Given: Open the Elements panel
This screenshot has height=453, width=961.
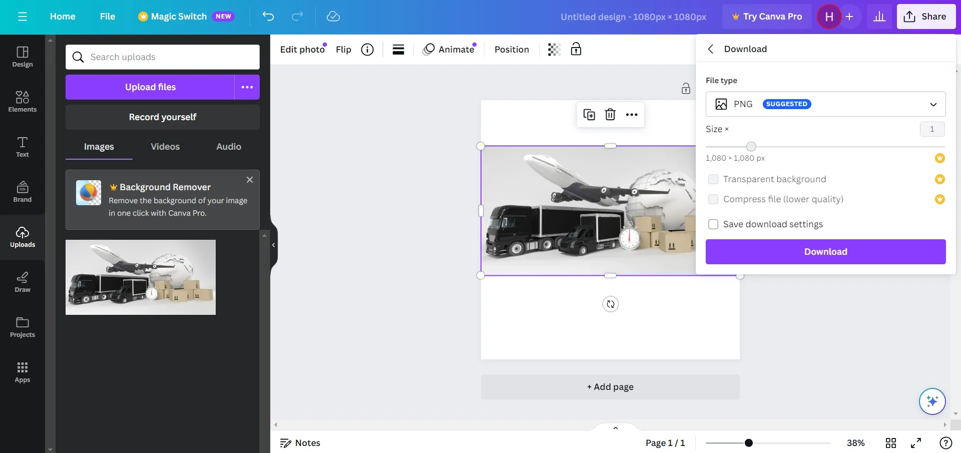Looking at the screenshot, I should (22, 101).
